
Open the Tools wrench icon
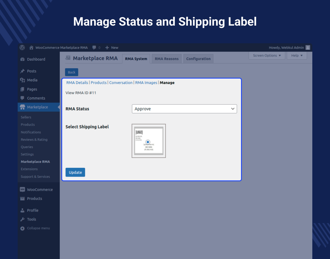23,219
